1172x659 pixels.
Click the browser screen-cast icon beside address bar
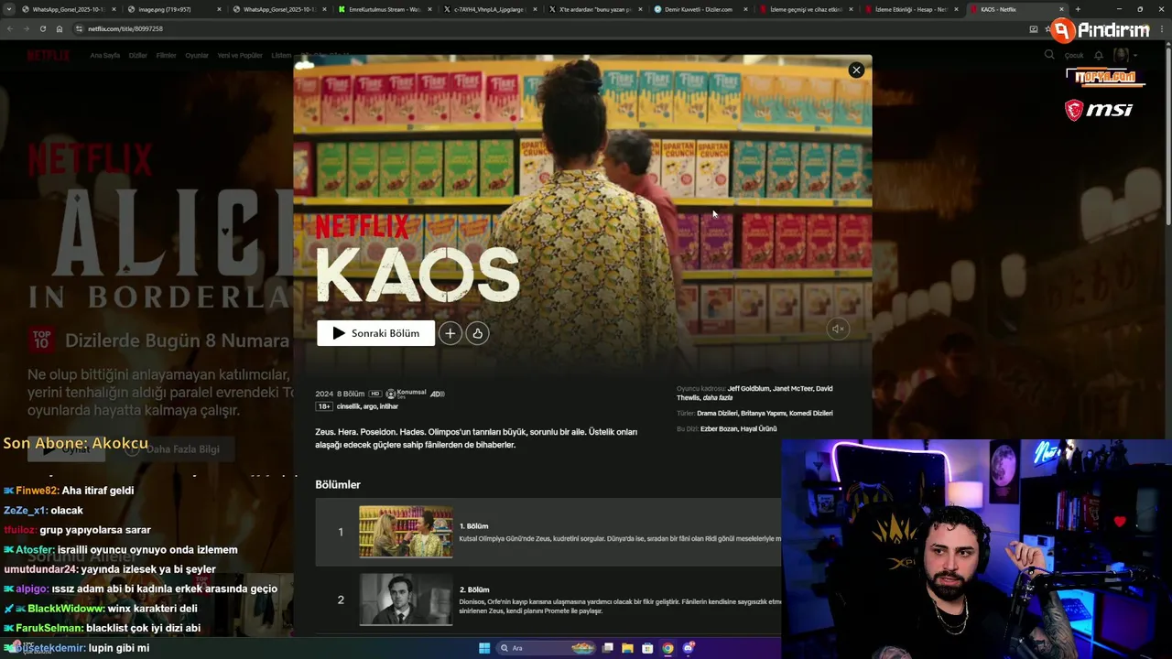1034,28
